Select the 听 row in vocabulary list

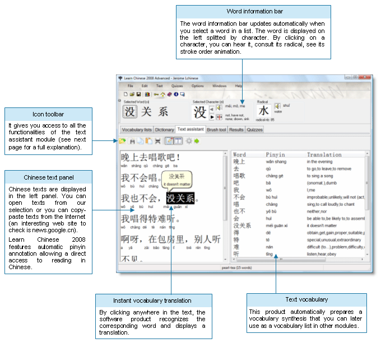tap(299, 254)
